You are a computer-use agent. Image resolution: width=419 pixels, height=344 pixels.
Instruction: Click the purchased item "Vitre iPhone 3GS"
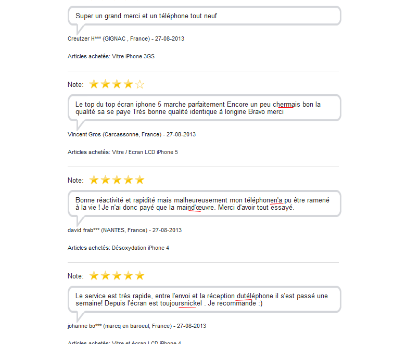(133, 56)
